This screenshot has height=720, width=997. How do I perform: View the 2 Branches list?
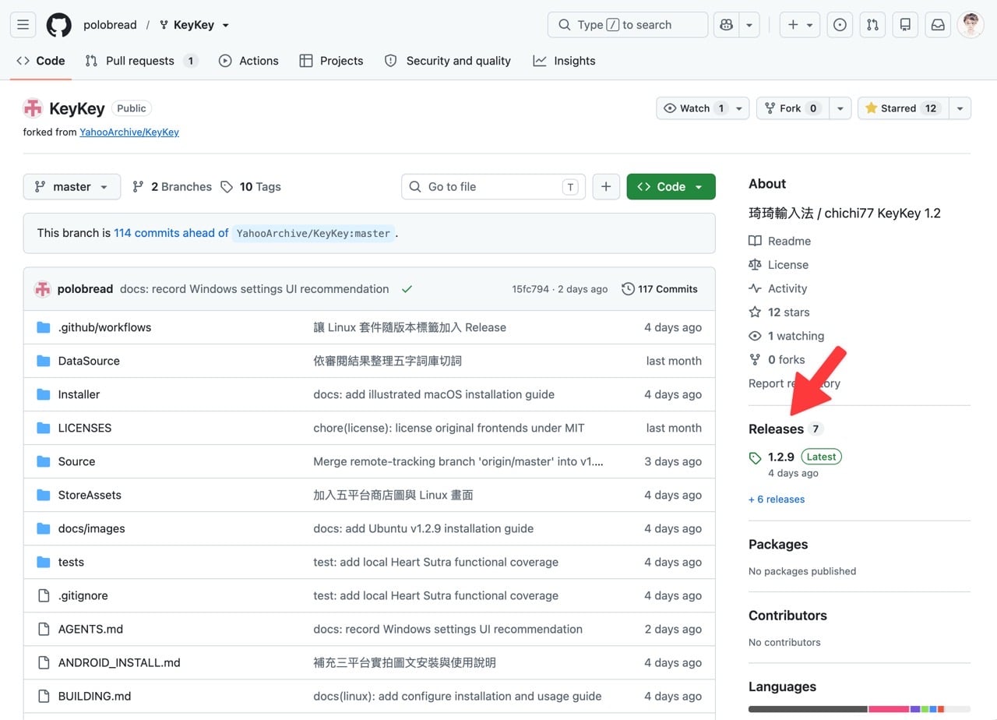172,187
